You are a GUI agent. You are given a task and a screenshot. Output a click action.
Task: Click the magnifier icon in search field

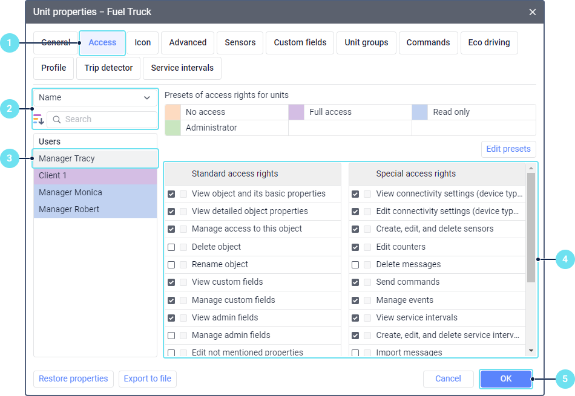[57, 120]
